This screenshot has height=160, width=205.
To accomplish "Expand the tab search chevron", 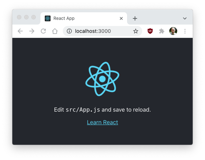I will [x=185, y=18].
